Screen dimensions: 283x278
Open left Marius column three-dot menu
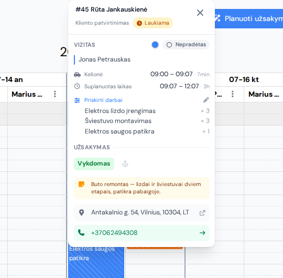click(55, 94)
